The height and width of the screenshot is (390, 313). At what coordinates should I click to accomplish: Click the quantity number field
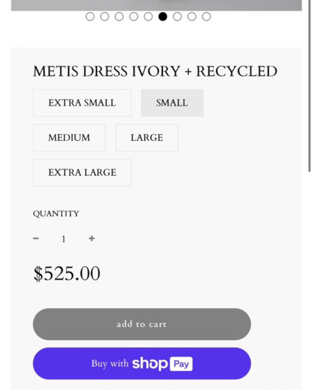tap(64, 239)
